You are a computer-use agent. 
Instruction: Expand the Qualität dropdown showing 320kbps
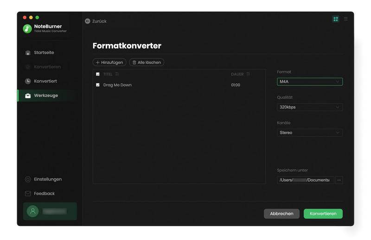point(309,107)
